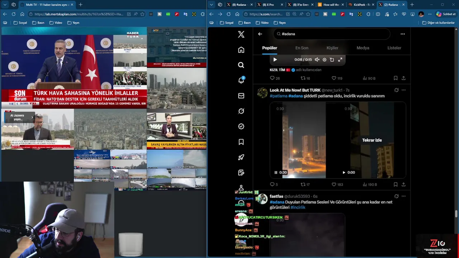Share the new_turk1 explosion post
Image resolution: width=459 pixels, height=258 pixels.
tap(403, 185)
